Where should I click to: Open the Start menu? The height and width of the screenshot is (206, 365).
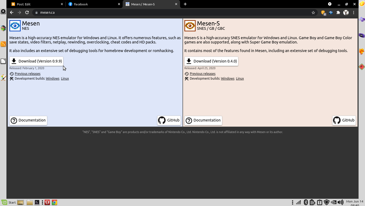tap(8, 202)
